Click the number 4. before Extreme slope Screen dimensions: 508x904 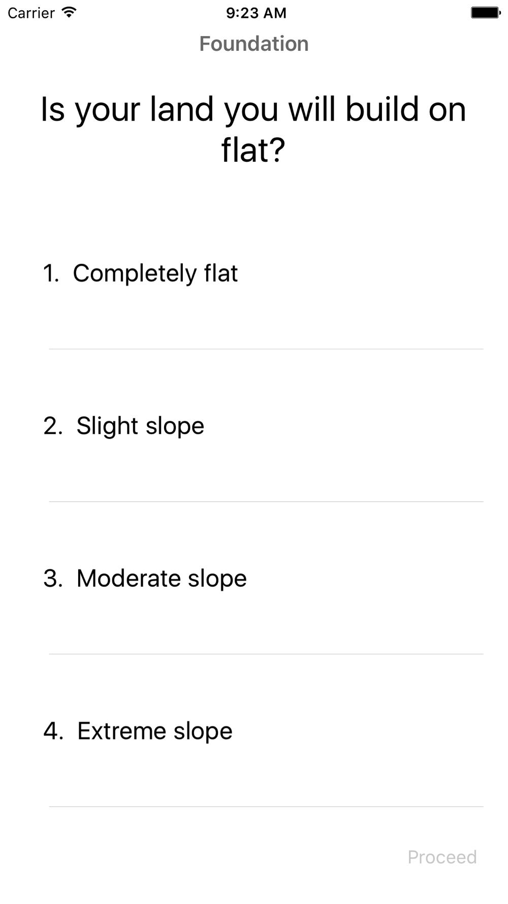(54, 731)
